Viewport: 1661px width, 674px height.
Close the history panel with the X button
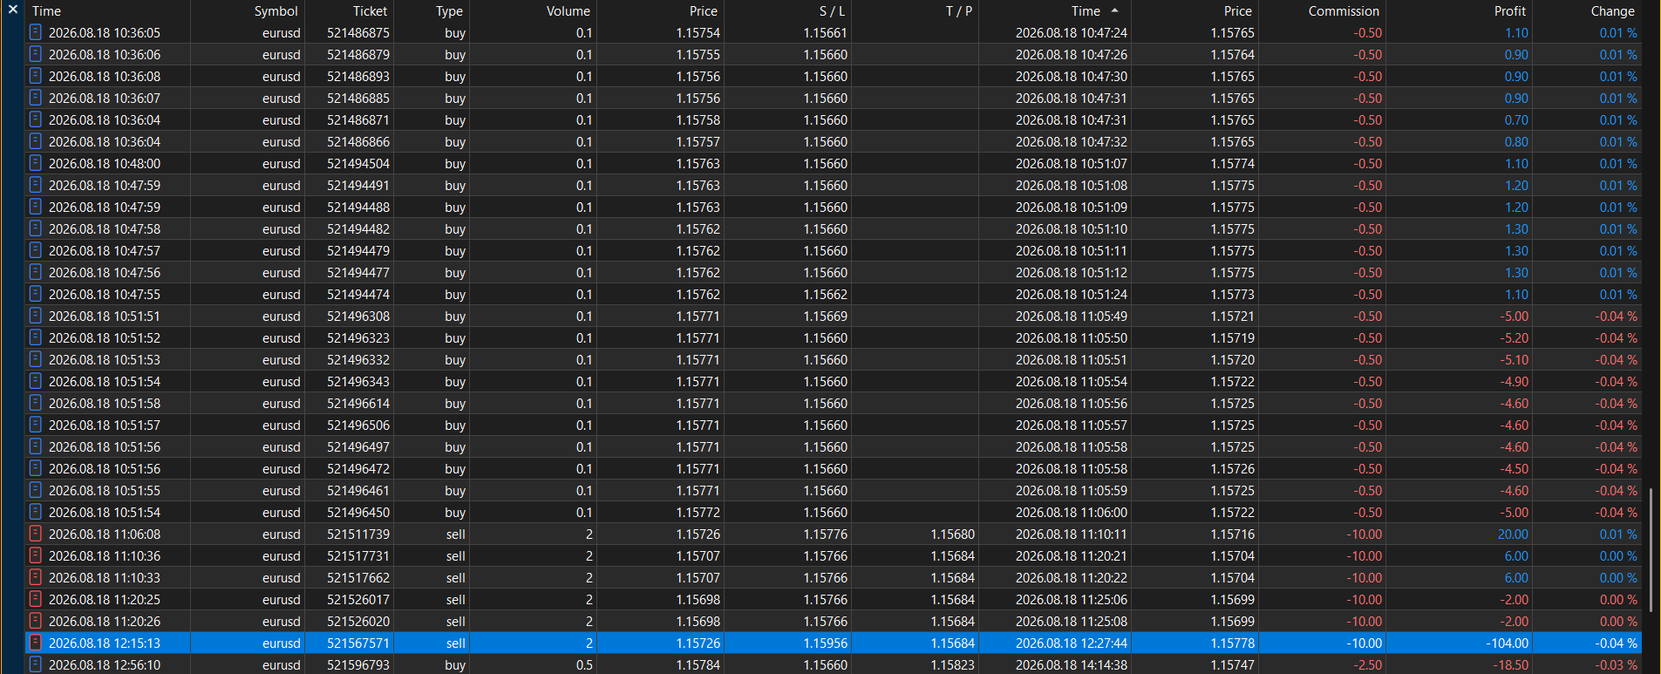tap(13, 10)
